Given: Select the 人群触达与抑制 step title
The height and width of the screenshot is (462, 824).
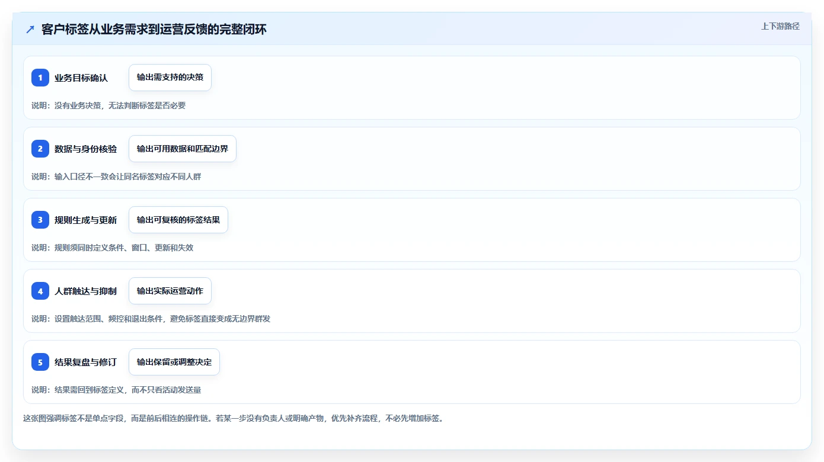Looking at the screenshot, I should (x=85, y=291).
